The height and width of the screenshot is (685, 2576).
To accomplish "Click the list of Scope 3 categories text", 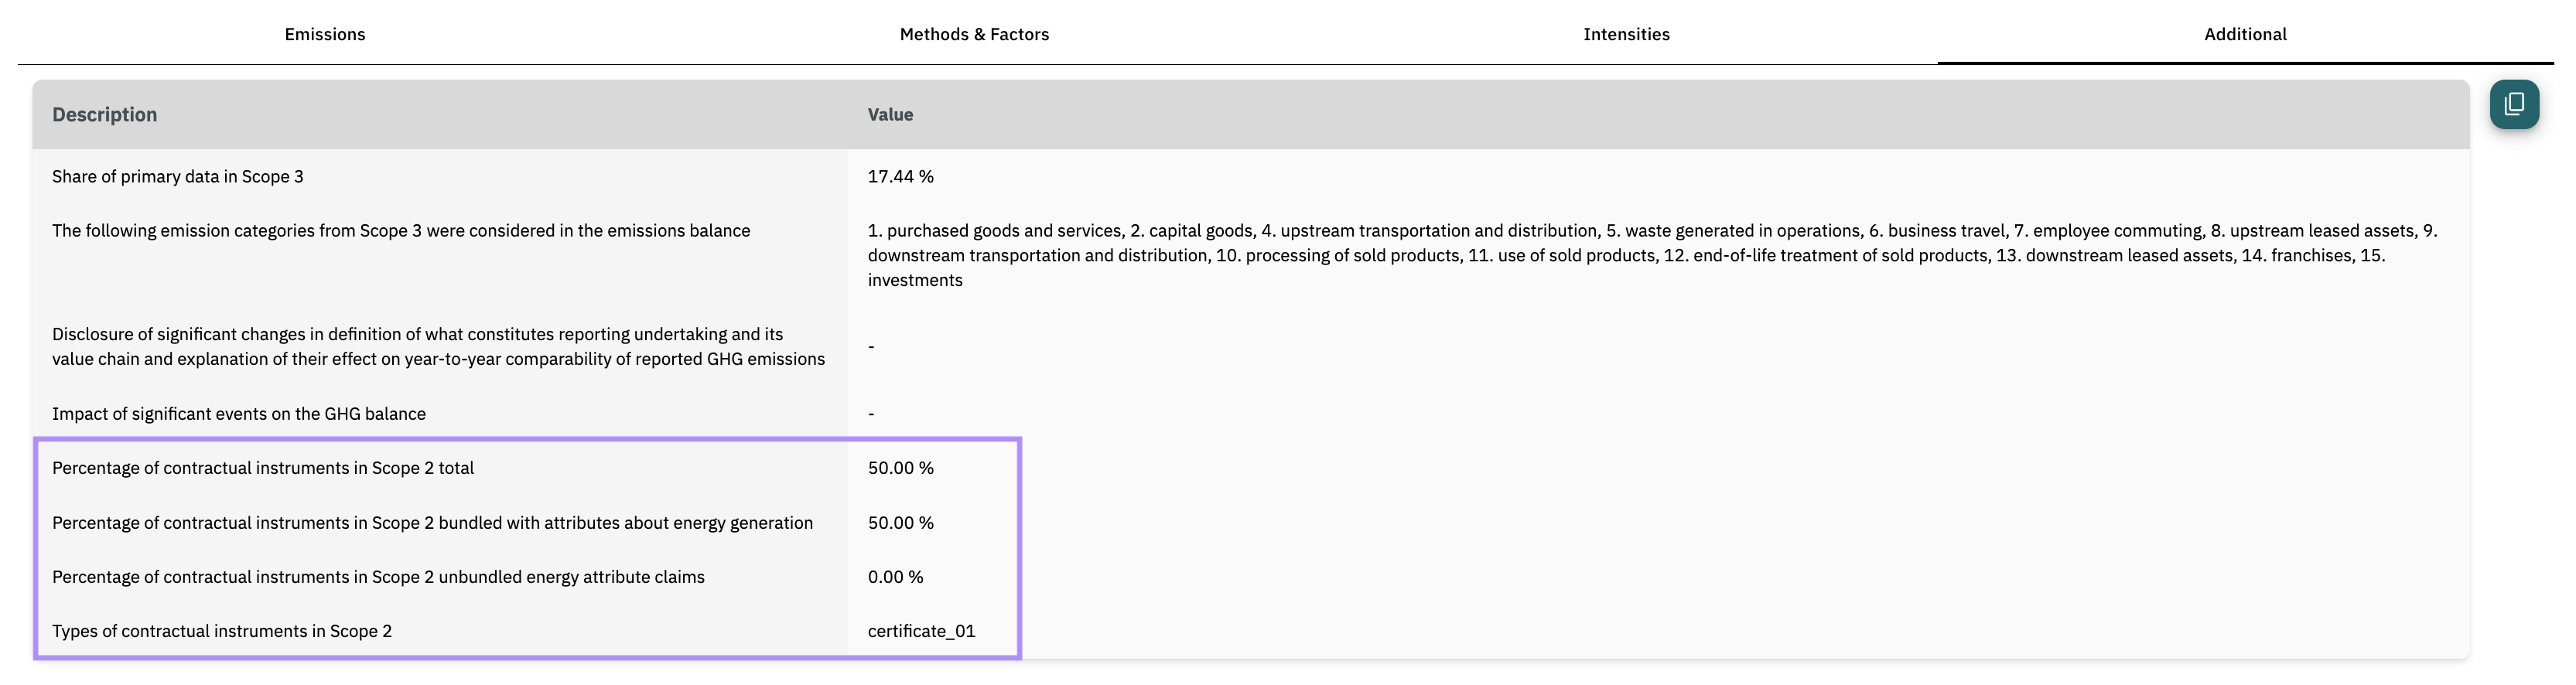I will 1652,255.
